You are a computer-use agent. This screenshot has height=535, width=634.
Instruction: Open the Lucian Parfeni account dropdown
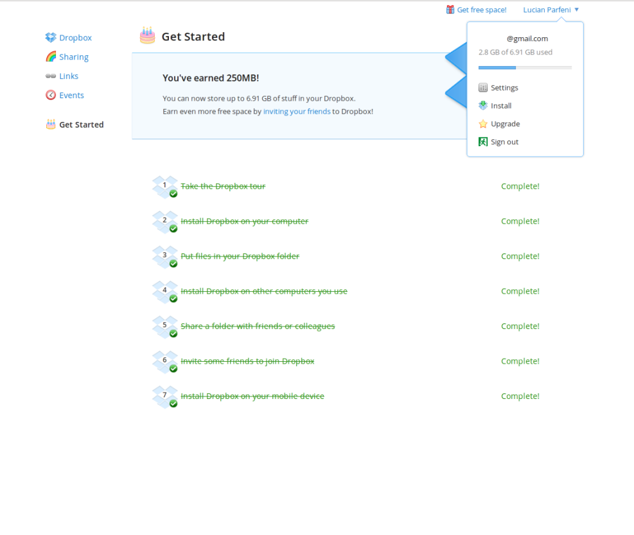pyautogui.click(x=546, y=9)
